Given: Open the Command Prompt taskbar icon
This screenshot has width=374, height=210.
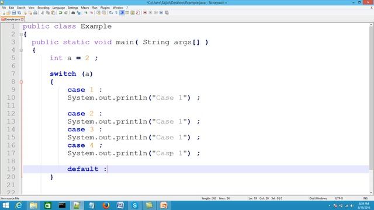Looking at the screenshot, I should (63, 205).
